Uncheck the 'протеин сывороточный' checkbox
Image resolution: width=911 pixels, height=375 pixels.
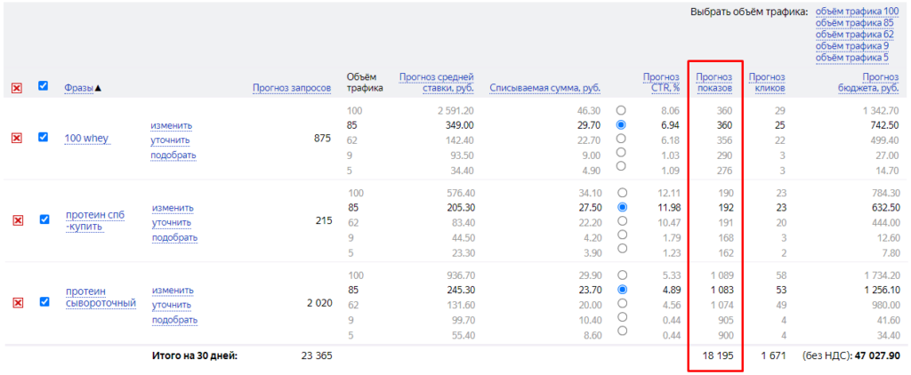pyautogui.click(x=44, y=302)
